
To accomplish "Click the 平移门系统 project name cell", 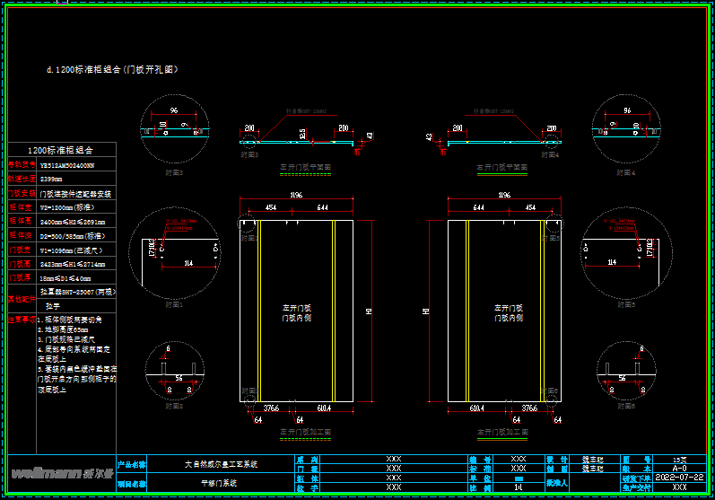I will (x=221, y=482).
